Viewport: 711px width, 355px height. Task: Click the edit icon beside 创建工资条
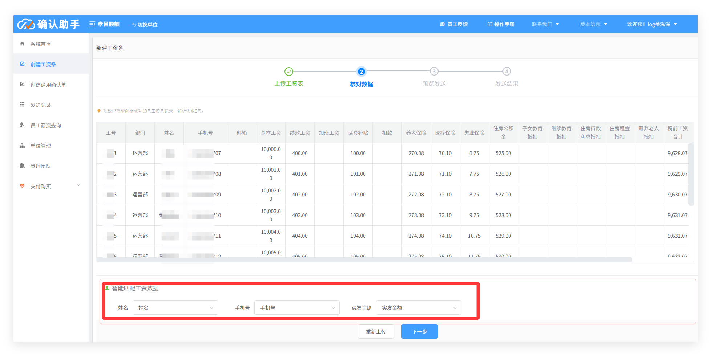pos(22,64)
